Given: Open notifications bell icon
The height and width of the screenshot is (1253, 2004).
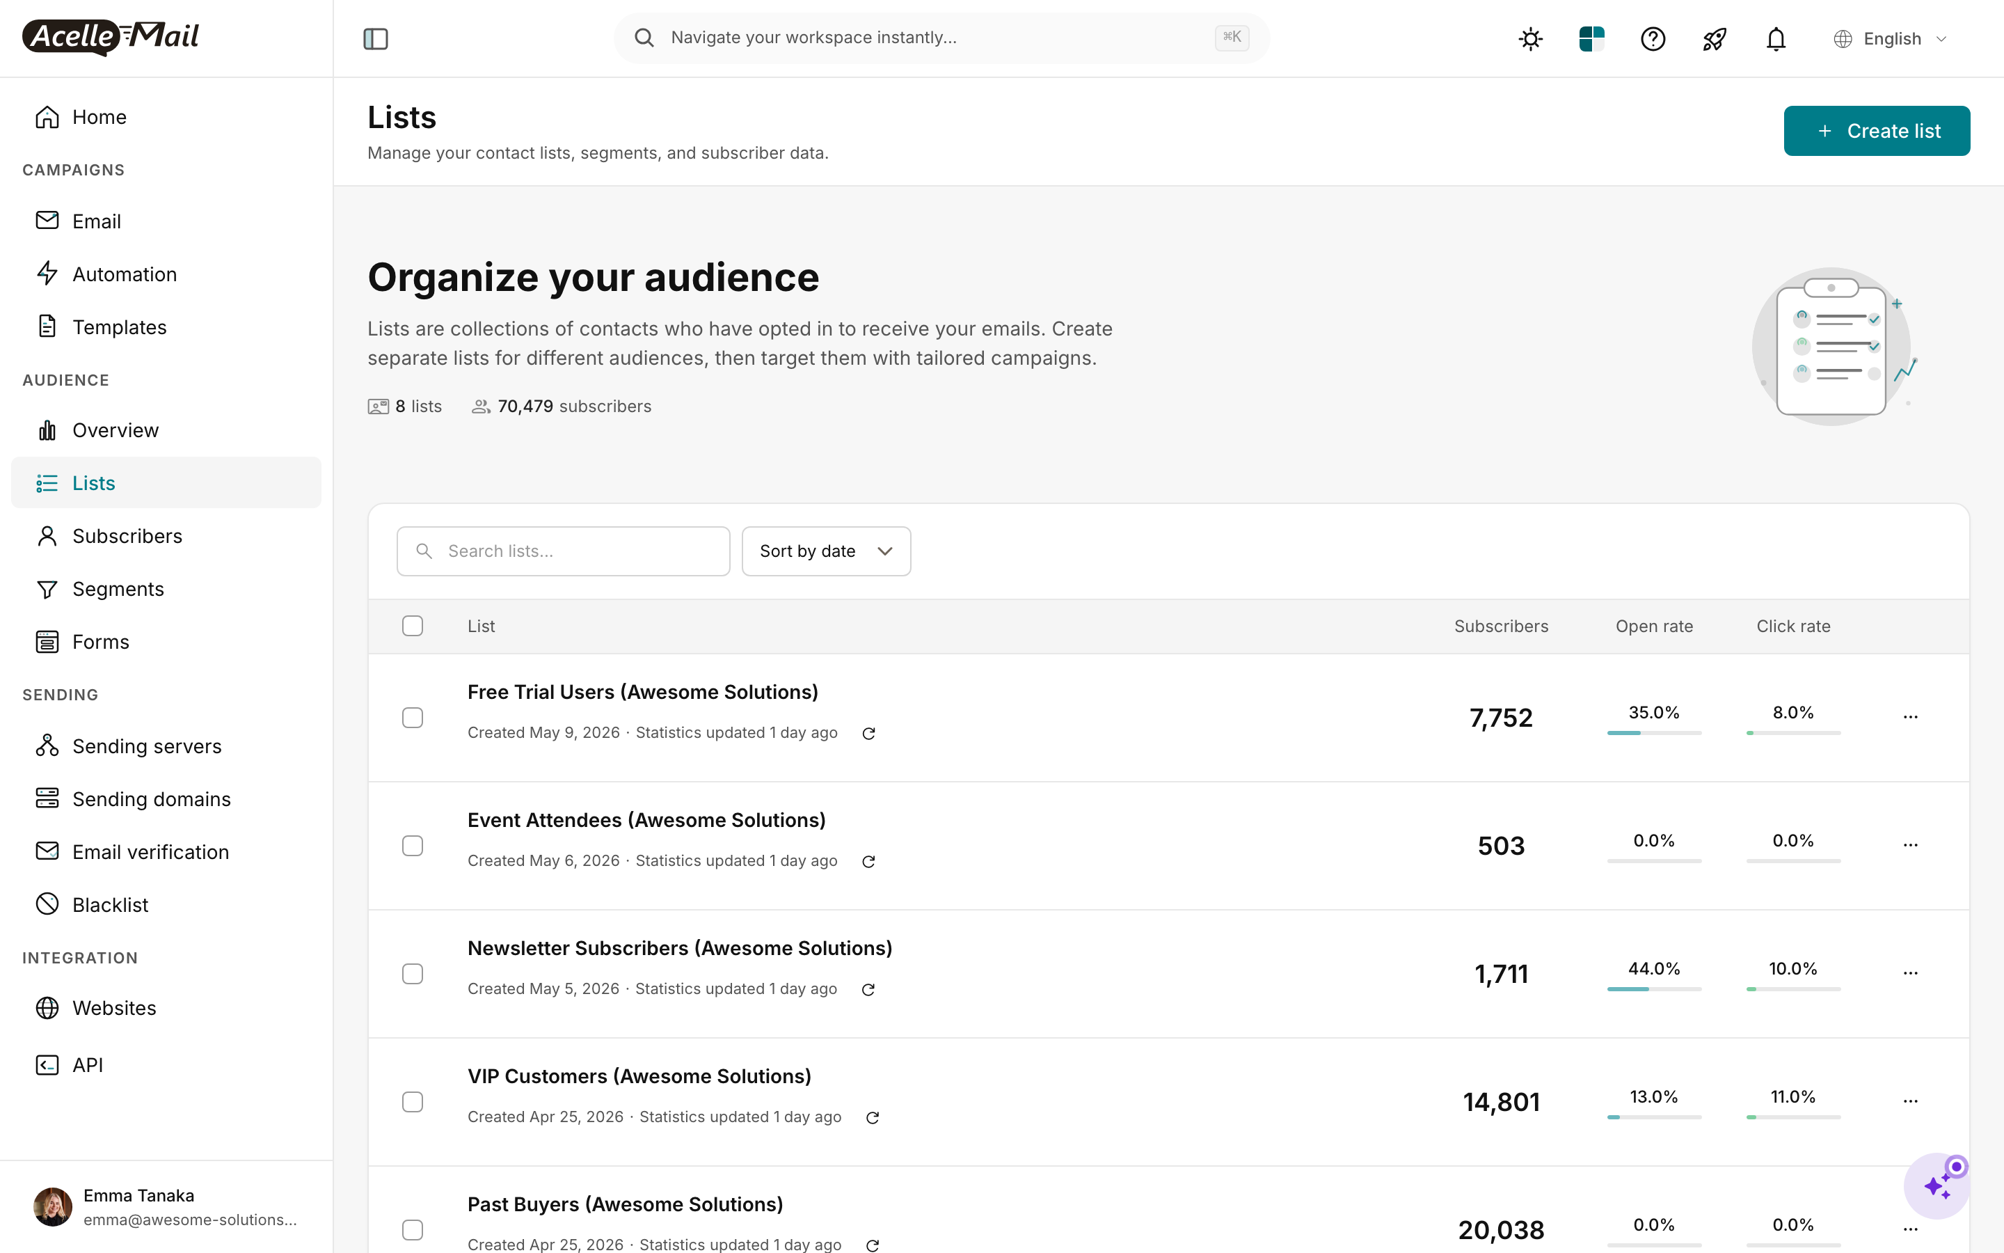Looking at the screenshot, I should click(1776, 39).
